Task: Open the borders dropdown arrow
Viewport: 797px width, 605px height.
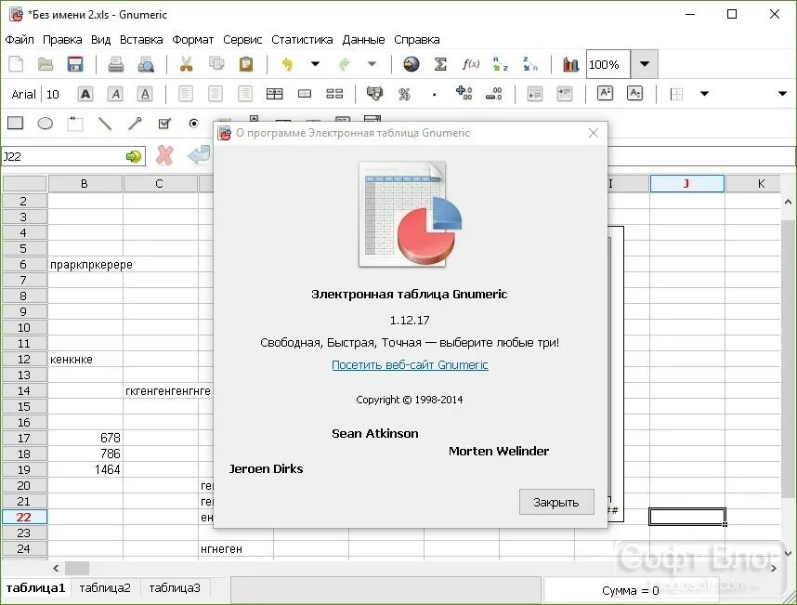Action: 704,94
